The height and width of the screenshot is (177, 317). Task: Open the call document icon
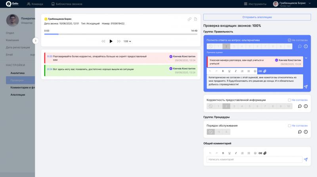point(195,19)
